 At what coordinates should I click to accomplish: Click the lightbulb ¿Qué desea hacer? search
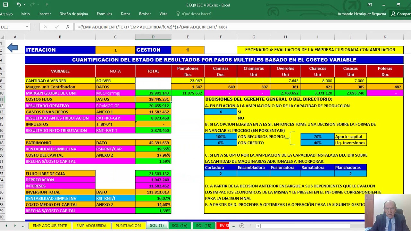coord(194,14)
